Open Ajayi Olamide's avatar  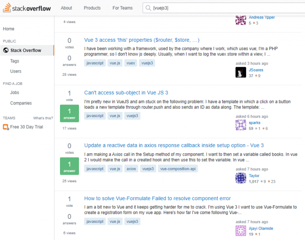241,231
